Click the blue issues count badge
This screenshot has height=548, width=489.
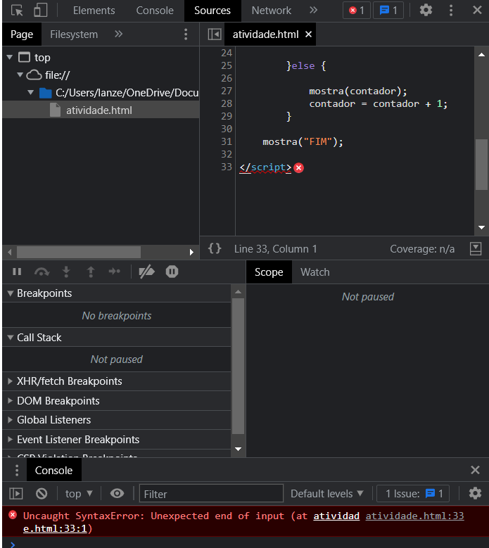coord(388,11)
